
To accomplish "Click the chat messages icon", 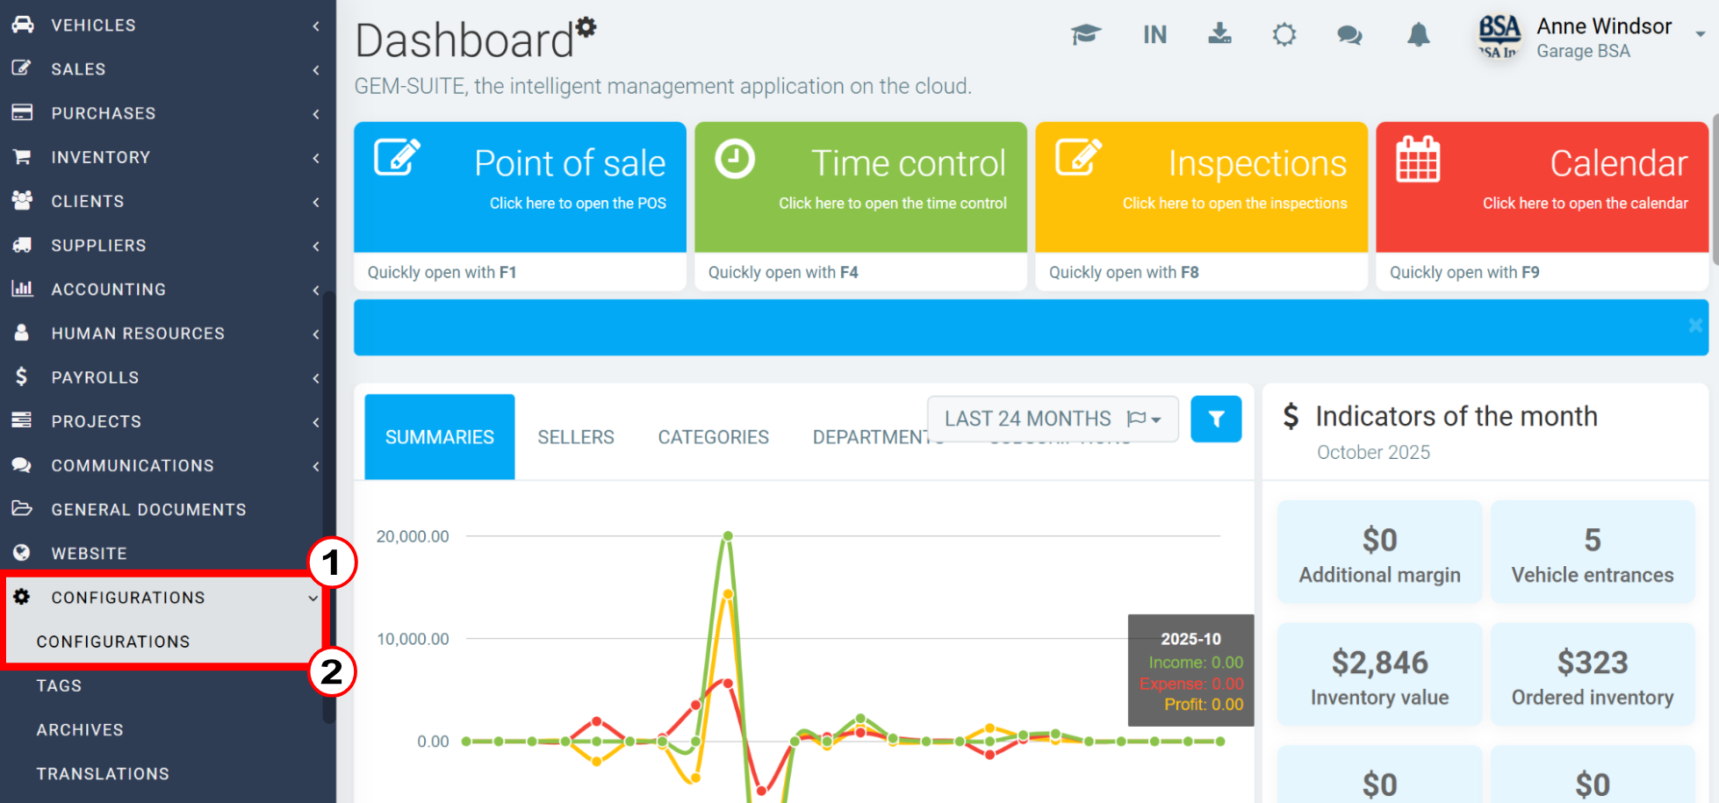I will [x=1349, y=35].
